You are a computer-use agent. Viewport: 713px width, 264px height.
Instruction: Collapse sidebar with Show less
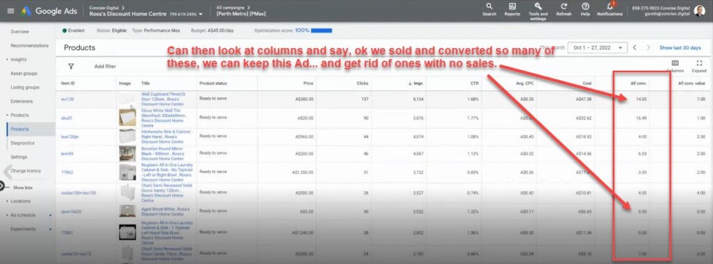[23, 188]
